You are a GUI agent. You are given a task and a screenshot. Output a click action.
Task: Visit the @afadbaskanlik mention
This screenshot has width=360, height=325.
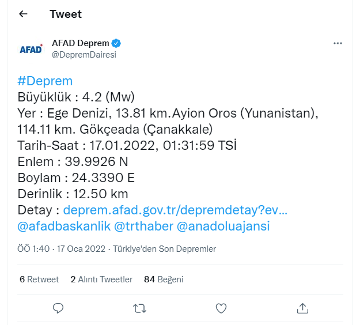point(64,226)
